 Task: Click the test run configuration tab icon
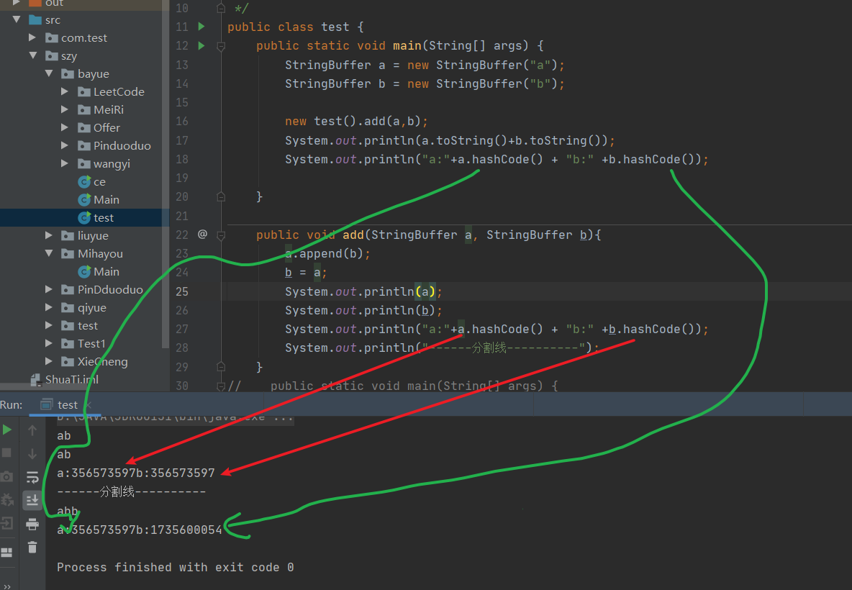(x=47, y=404)
